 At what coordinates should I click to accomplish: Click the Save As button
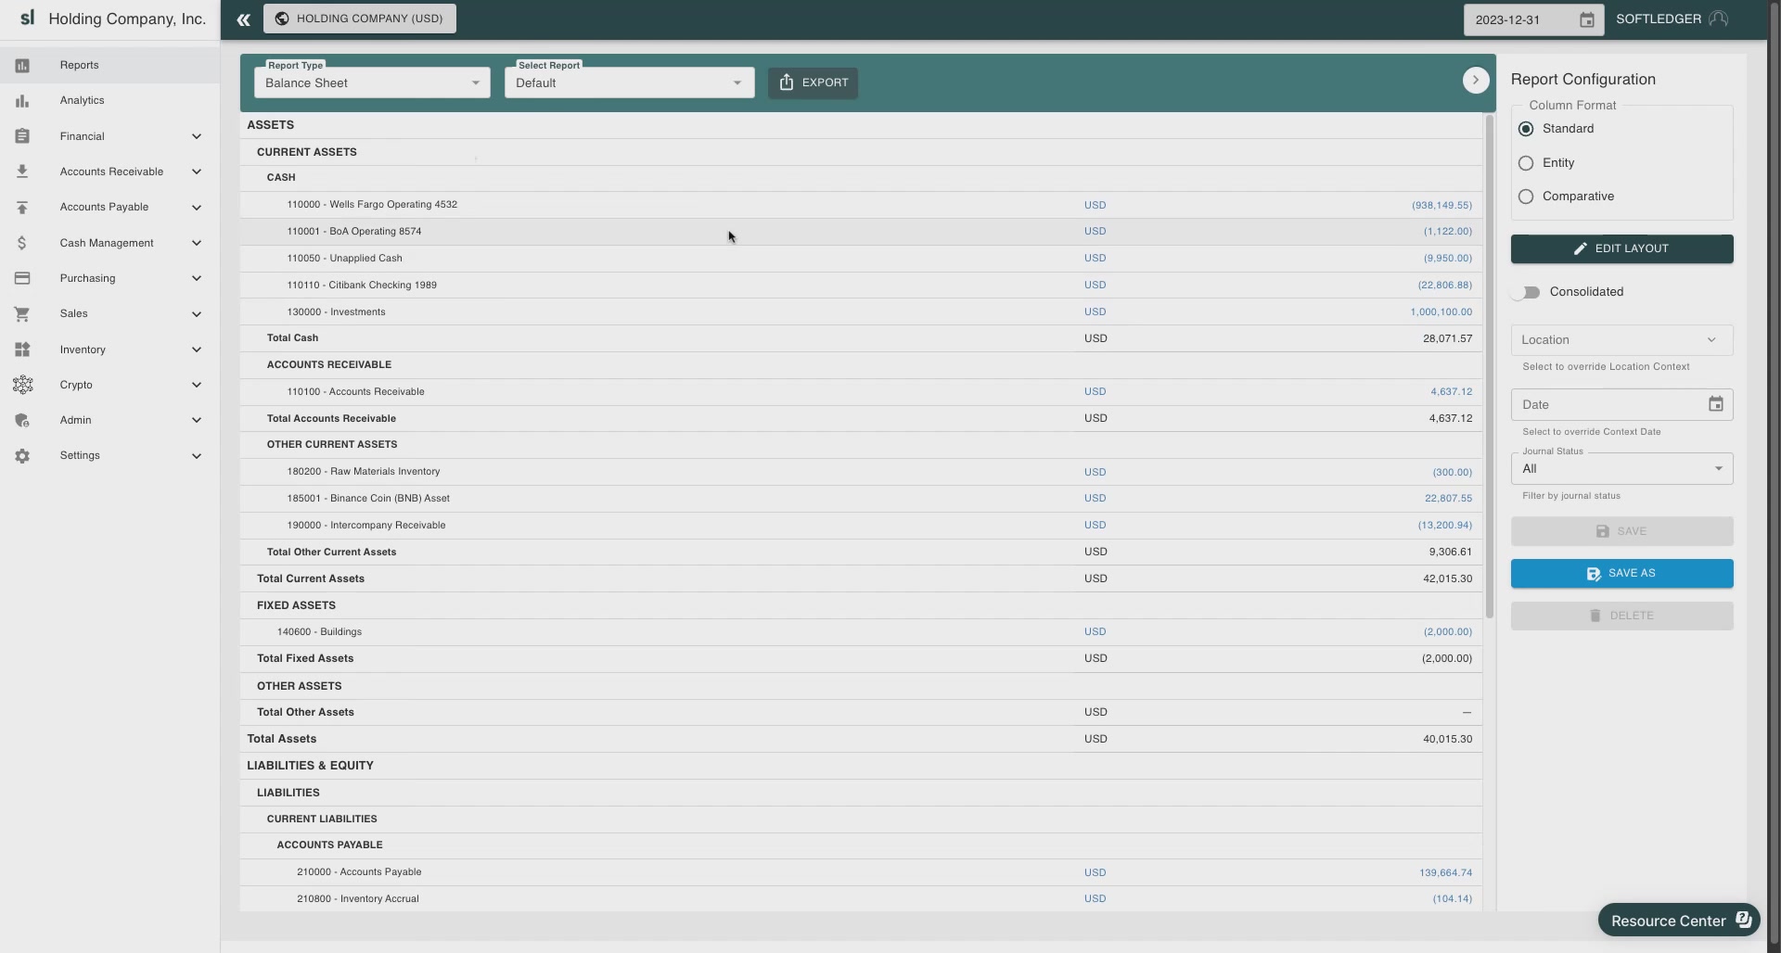(x=1621, y=574)
